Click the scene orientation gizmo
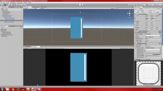The height and width of the screenshot is (91, 163). [x=130, y=13]
